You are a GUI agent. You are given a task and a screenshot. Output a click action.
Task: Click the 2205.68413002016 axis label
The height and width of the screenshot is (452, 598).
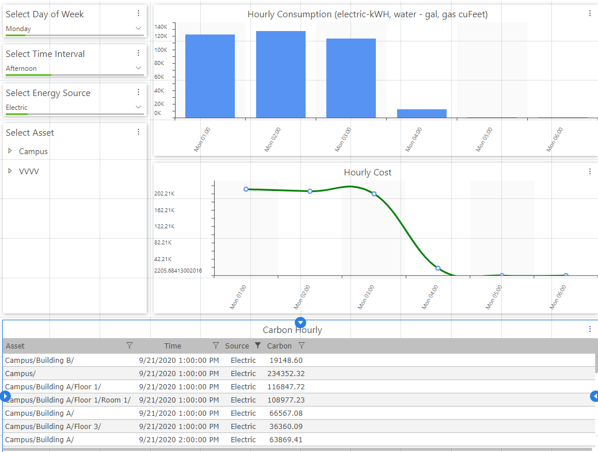178,271
